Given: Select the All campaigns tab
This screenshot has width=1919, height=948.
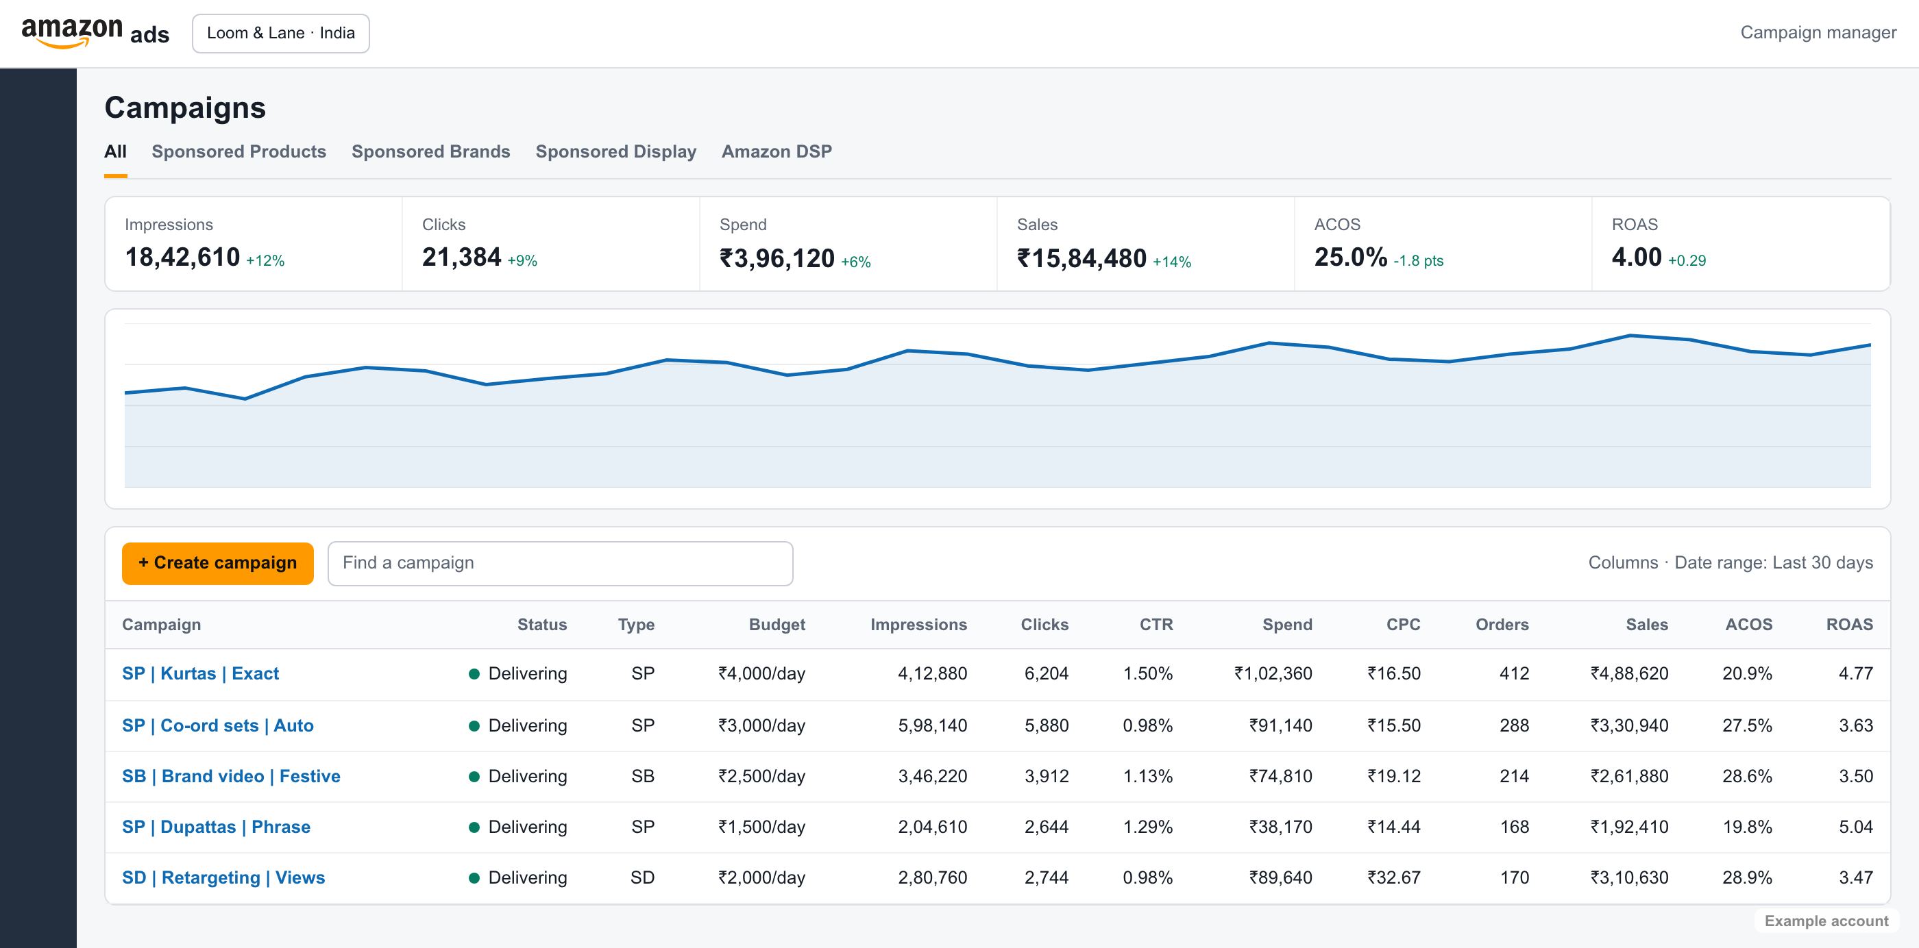Looking at the screenshot, I should pyautogui.click(x=115, y=151).
